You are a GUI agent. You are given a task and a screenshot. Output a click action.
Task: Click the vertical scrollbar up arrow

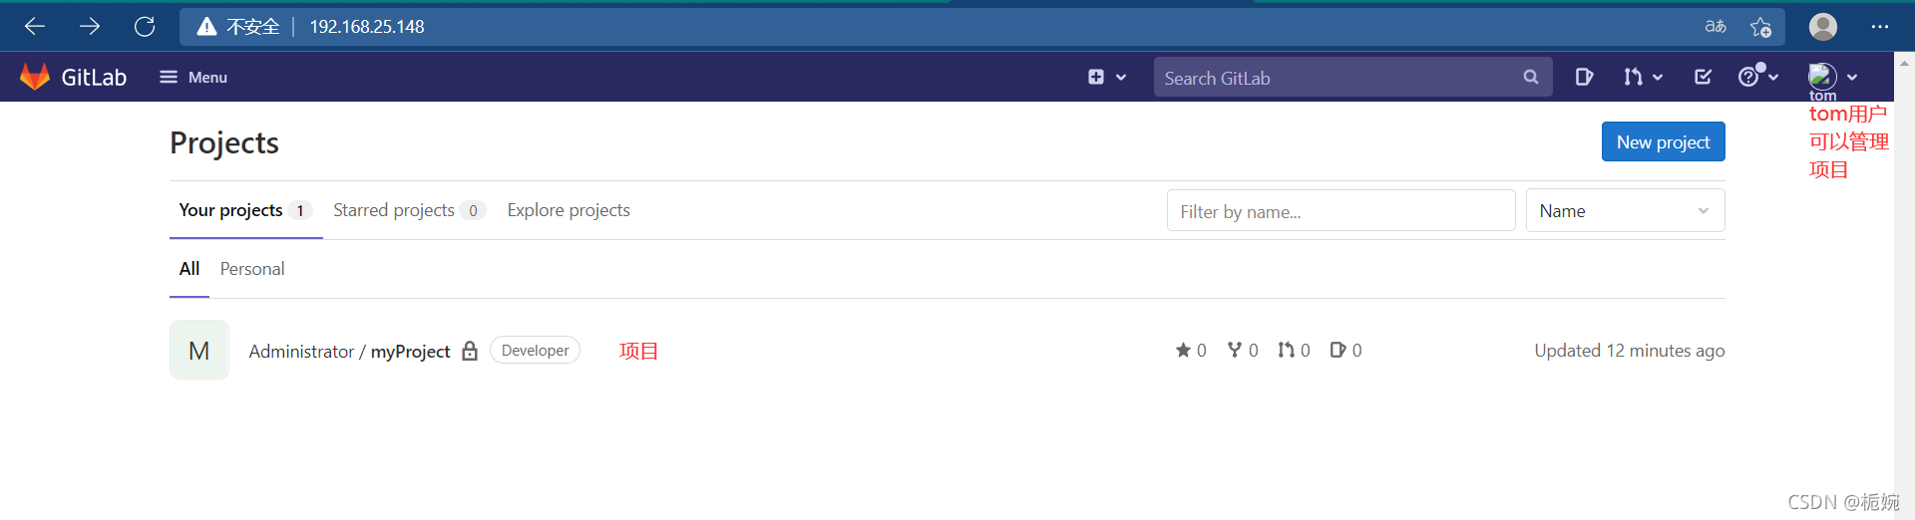[x=1904, y=63]
